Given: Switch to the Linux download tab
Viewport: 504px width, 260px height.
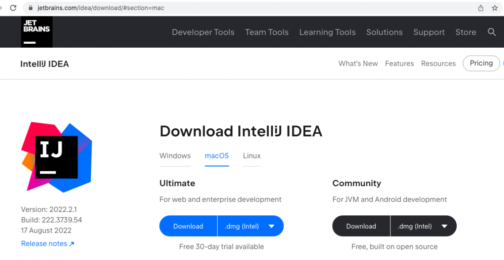Looking at the screenshot, I should click(252, 156).
